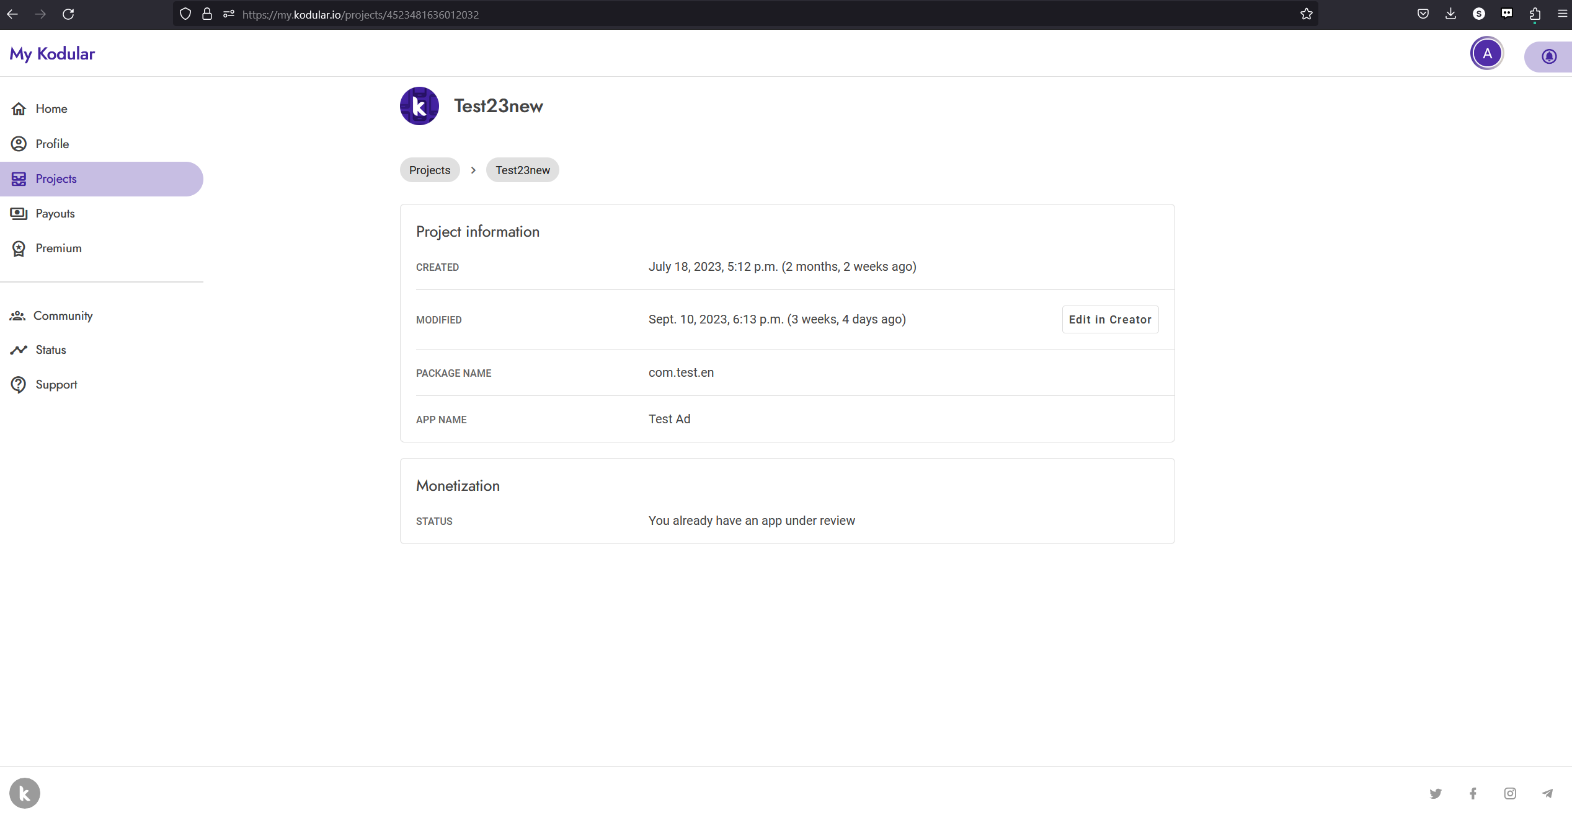Screen dimensions: 1572x818
Task: Click the modified date Sept. 10, 2023
Action: 777,320
